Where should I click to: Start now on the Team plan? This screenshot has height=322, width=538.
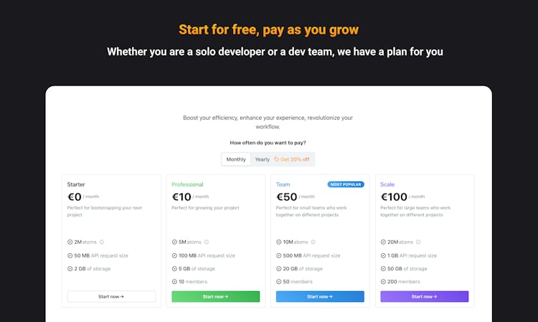[x=320, y=297]
